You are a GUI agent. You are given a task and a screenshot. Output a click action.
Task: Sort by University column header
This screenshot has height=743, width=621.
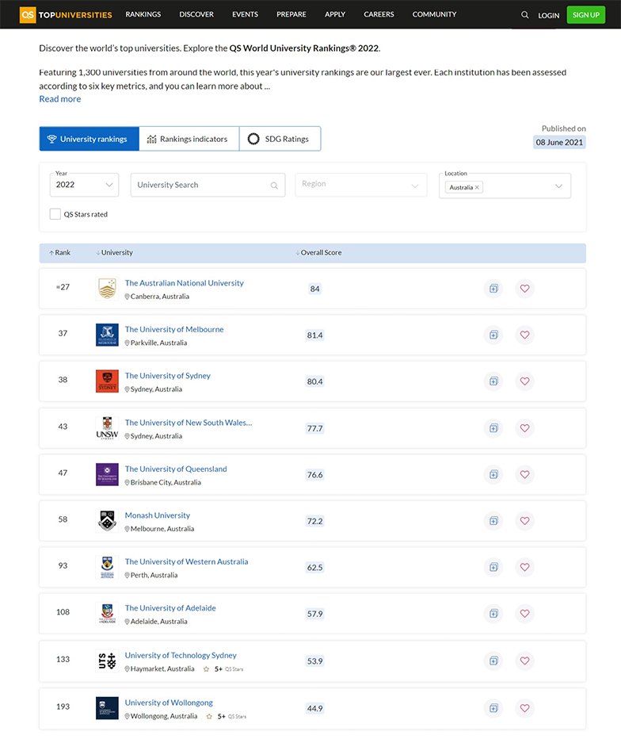coord(115,253)
